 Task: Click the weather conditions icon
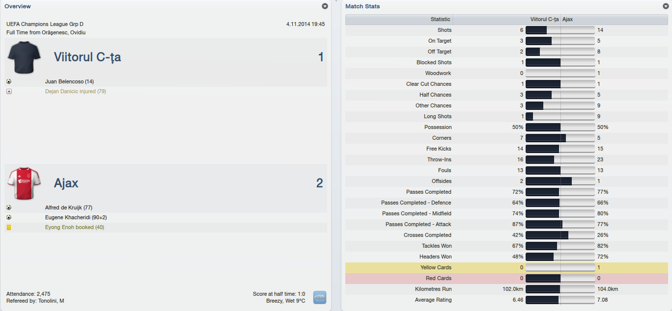tap(319, 297)
